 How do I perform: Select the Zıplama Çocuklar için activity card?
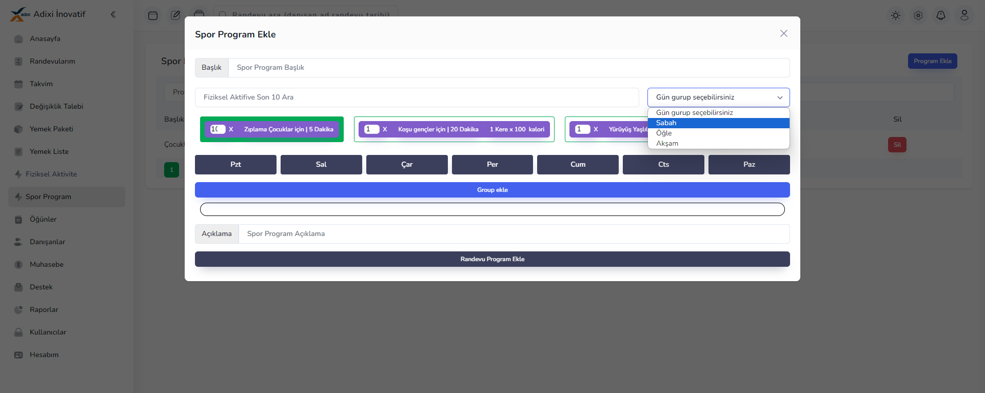point(272,129)
